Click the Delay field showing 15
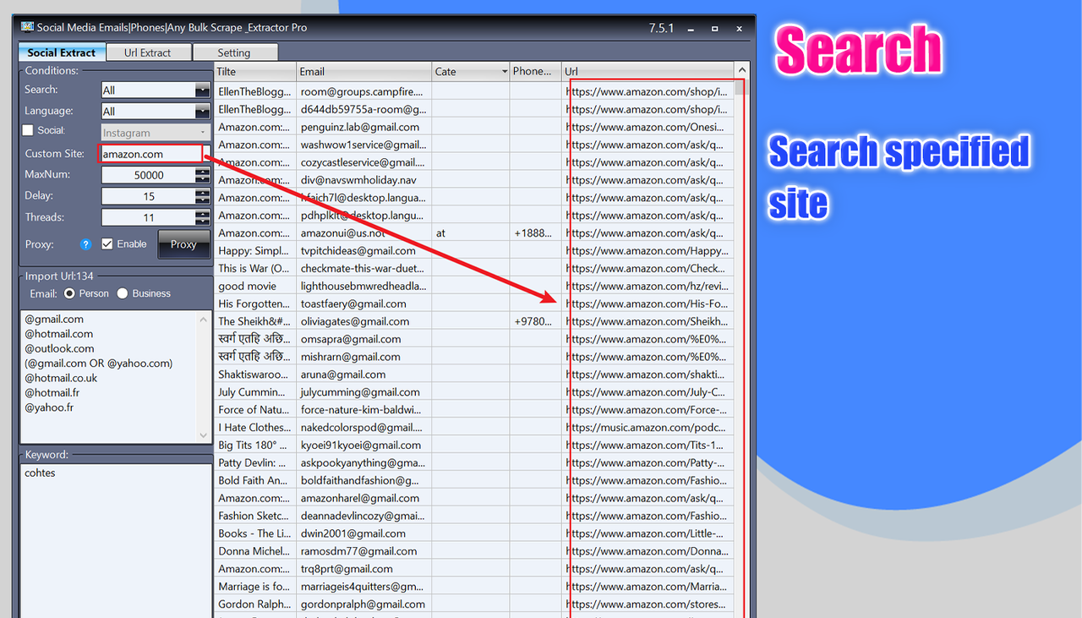1082x618 pixels. pos(148,196)
